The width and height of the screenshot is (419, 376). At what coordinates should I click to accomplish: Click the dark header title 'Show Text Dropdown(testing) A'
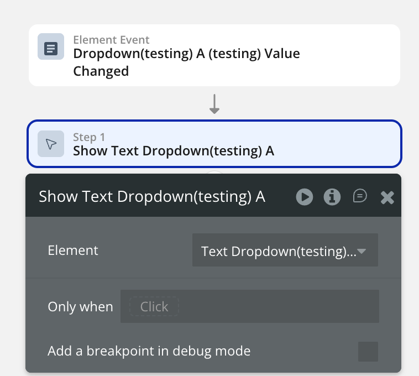pos(152,197)
